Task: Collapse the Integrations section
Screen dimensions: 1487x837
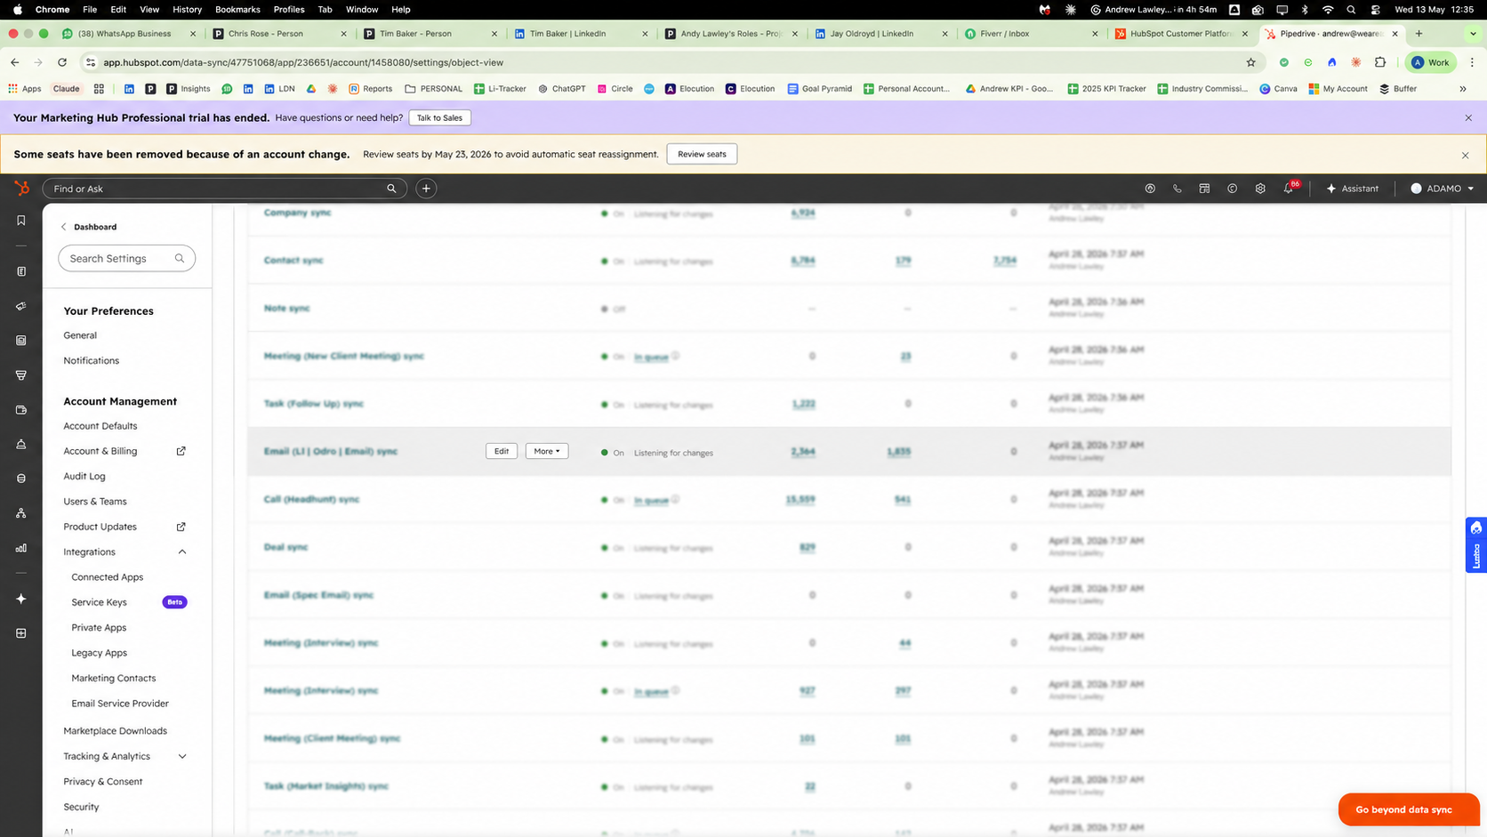Action: tap(182, 552)
